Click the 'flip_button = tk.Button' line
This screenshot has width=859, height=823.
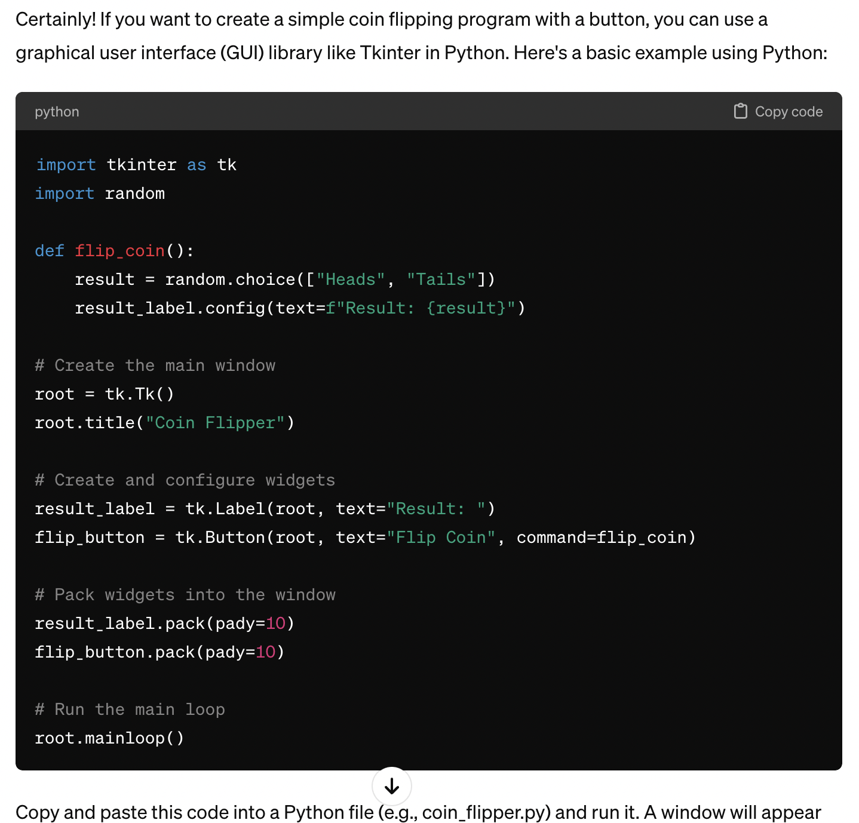point(366,538)
